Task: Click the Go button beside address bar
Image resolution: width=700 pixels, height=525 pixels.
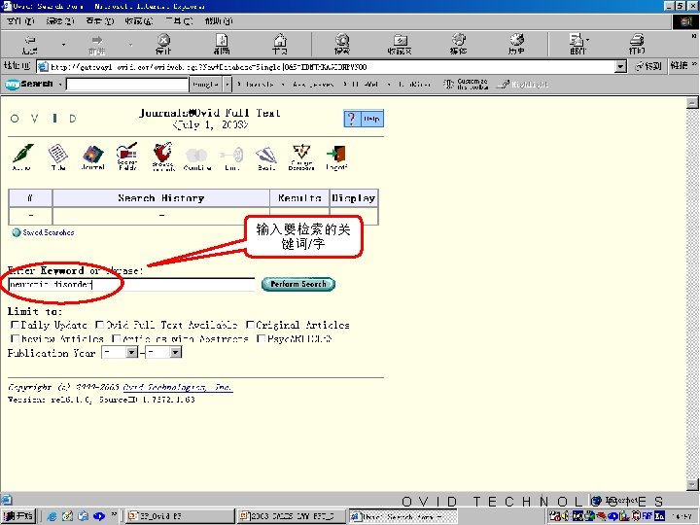Action: tap(648, 66)
